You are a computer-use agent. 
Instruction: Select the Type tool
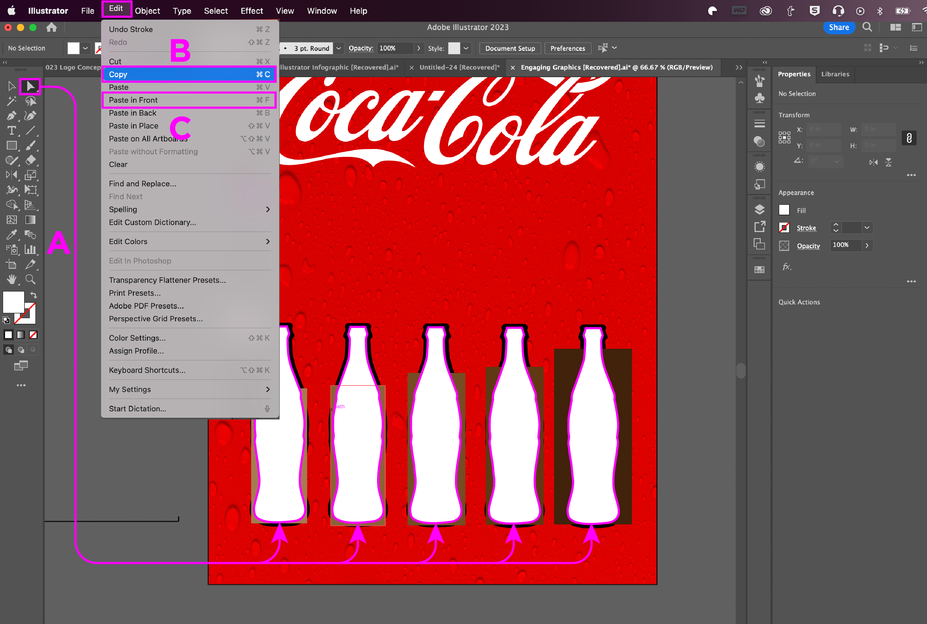(x=11, y=130)
